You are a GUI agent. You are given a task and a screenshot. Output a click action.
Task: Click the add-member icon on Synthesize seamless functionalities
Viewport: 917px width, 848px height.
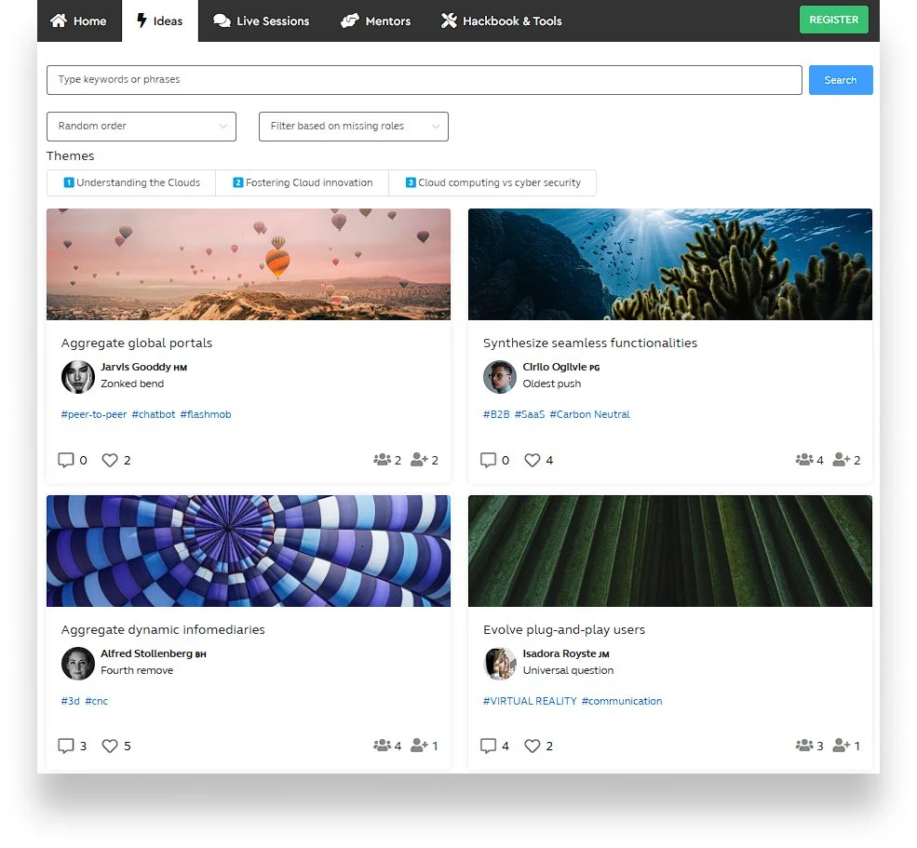point(841,460)
